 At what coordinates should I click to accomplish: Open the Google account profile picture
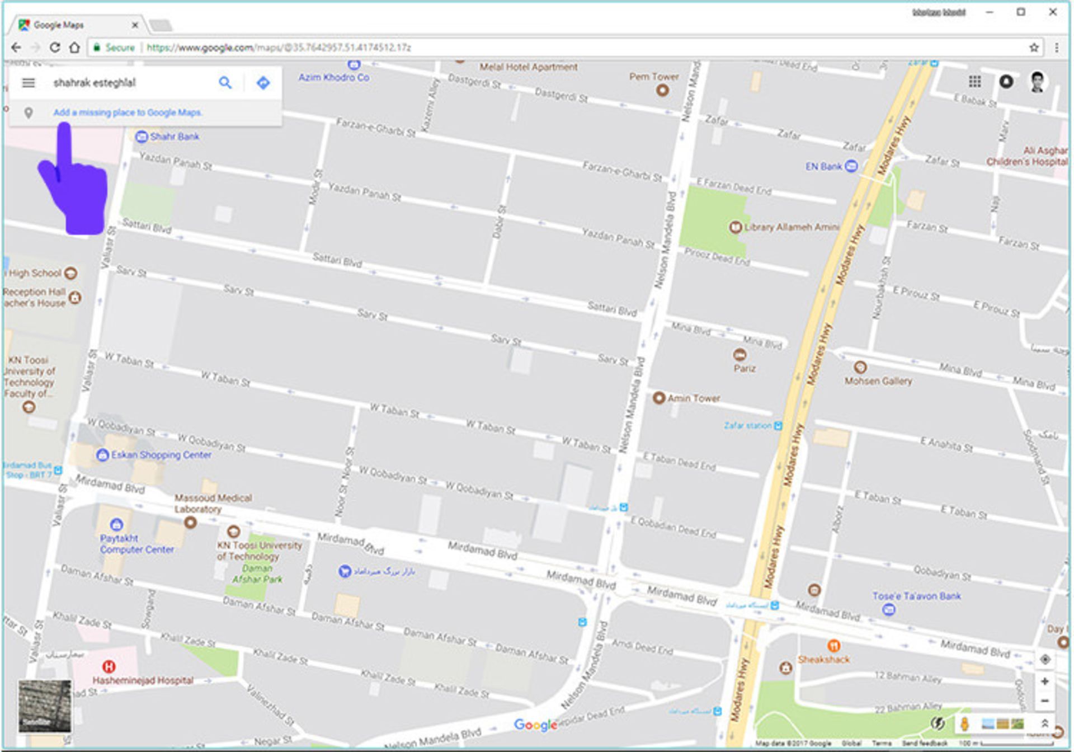point(1037,82)
